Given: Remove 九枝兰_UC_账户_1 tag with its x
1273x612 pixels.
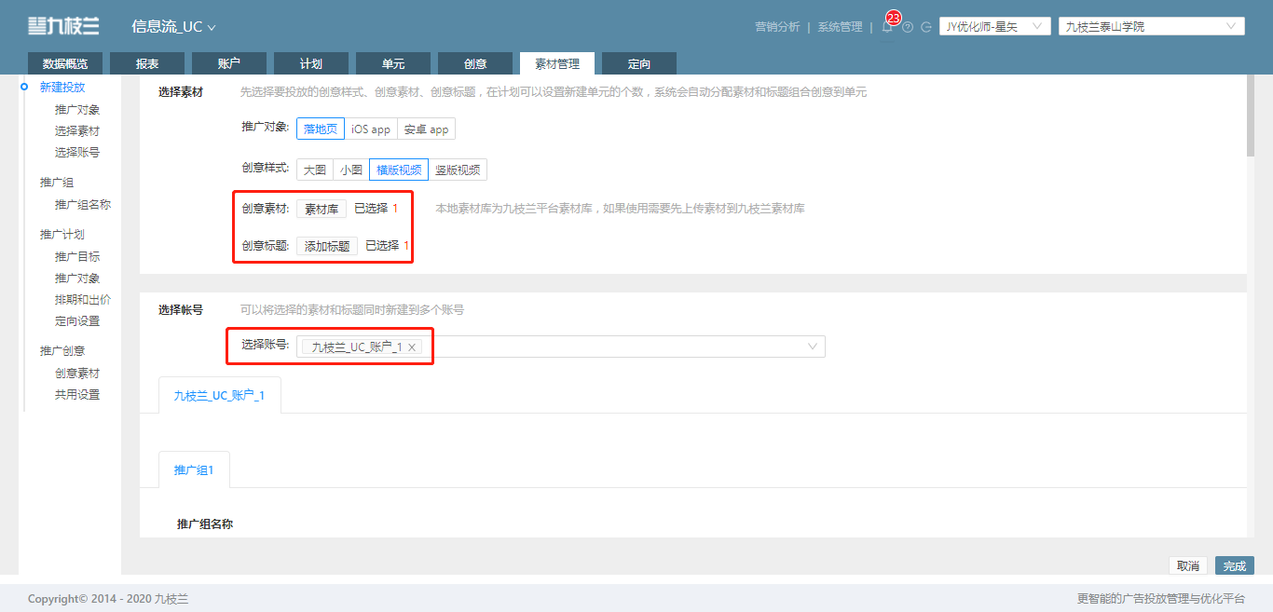Looking at the screenshot, I should (412, 347).
